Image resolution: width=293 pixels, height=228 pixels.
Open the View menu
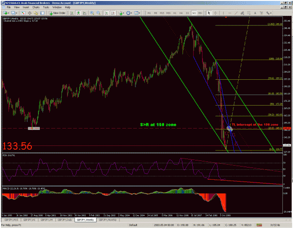tap(16, 8)
